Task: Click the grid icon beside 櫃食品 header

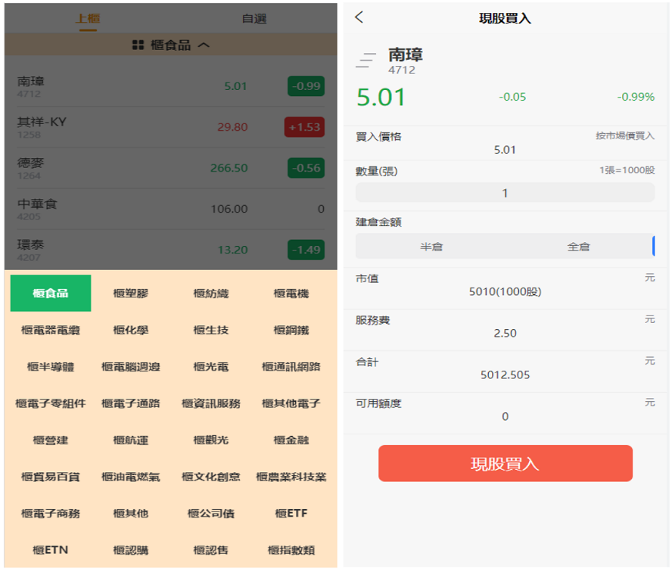Action: [x=138, y=45]
